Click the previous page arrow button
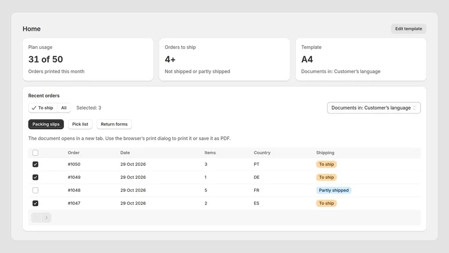 pyautogui.click(x=36, y=218)
